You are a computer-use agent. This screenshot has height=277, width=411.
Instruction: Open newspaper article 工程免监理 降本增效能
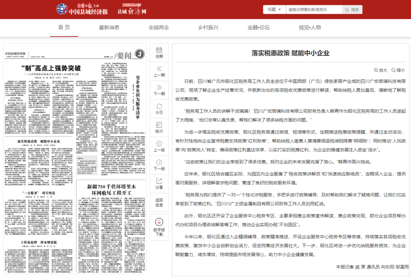[39, 242]
